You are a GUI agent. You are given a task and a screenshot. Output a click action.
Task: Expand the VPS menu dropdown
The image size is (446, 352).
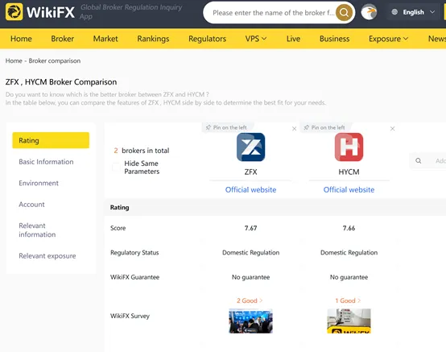point(256,39)
